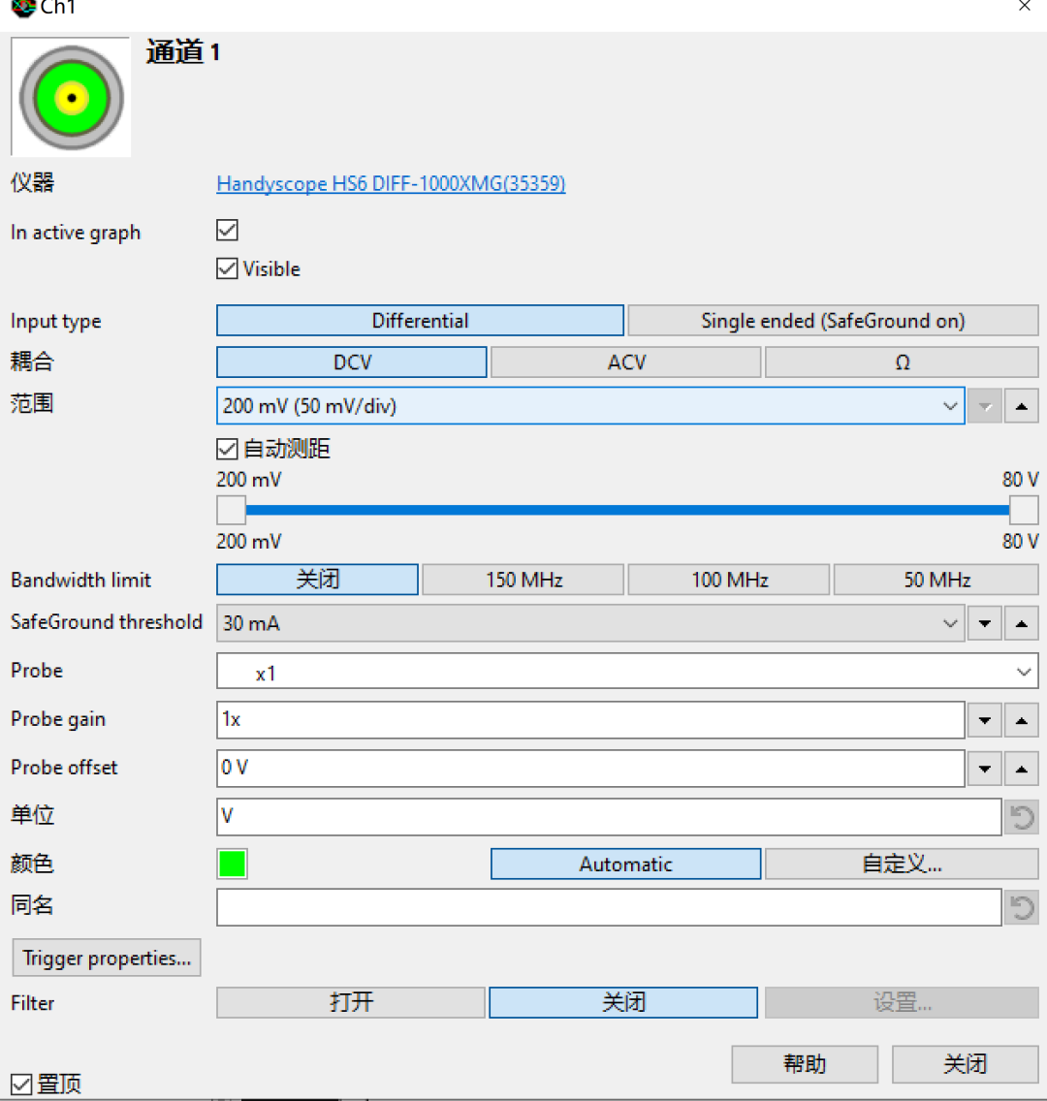Click the 单位 unit field showing V
This screenshot has width=1047, height=1101.
coord(609,817)
